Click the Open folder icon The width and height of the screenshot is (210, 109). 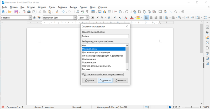[x=9, y=12]
